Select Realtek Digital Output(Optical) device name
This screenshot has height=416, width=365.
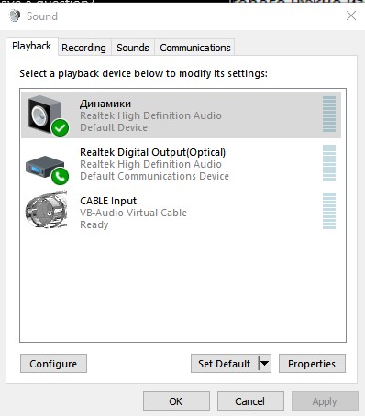(152, 152)
